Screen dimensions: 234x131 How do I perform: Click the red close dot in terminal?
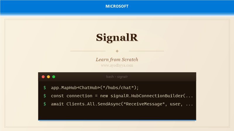coord(43,77)
